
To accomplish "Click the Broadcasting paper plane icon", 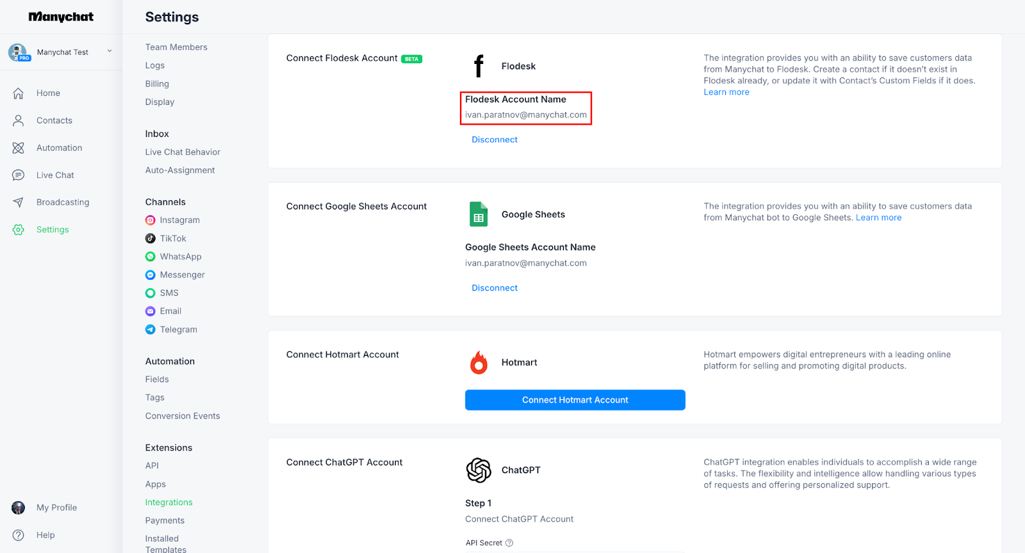I will [x=19, y=202].
